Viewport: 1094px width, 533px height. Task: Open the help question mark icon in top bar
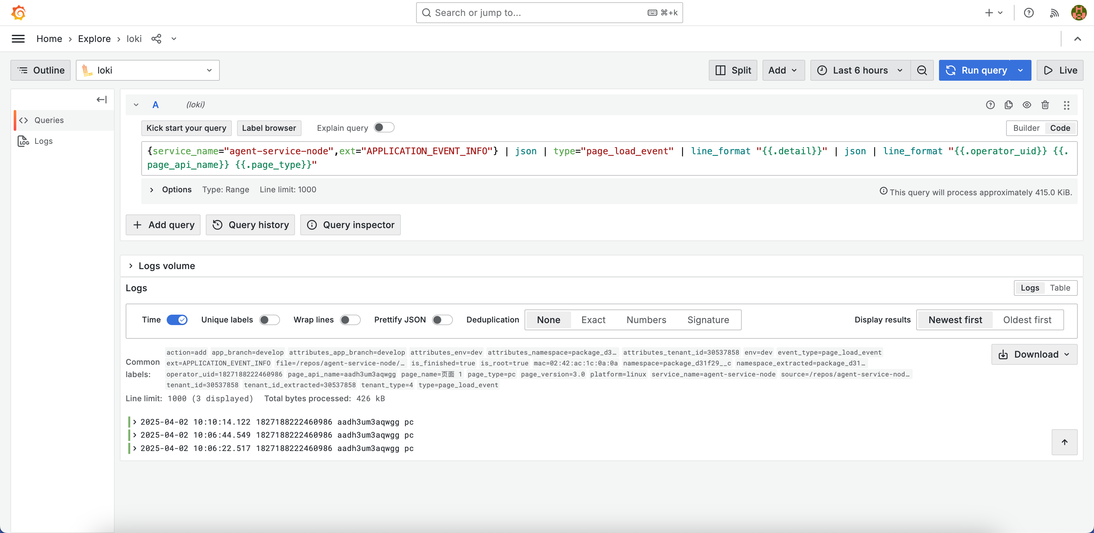click(x=1029, y=13)
